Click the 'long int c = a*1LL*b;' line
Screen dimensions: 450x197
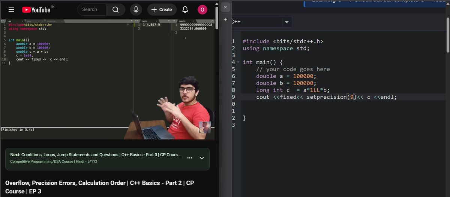coord(293,90)
